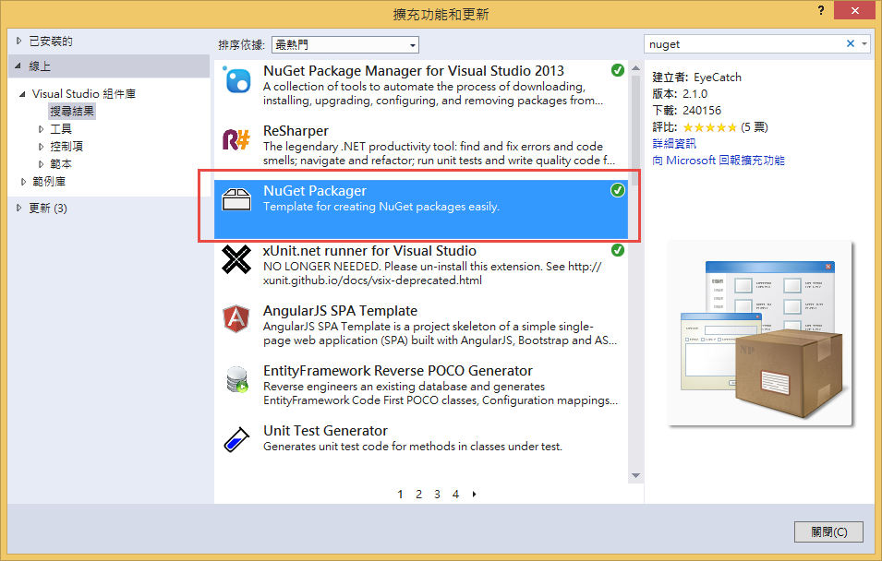
Task: Click the 下載: 240156 text
Action: click(x=686, y=110)
